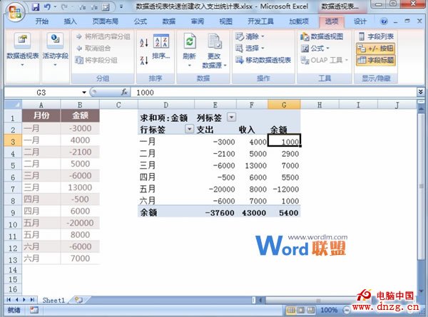Open Customize Quick Access Toolbar dropdown

(x=121, y=7)
